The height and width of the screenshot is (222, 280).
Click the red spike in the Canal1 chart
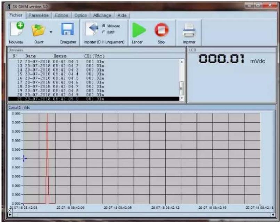point(47,158)
